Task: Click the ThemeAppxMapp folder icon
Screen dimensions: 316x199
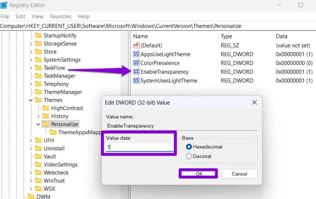Action: 53,132
